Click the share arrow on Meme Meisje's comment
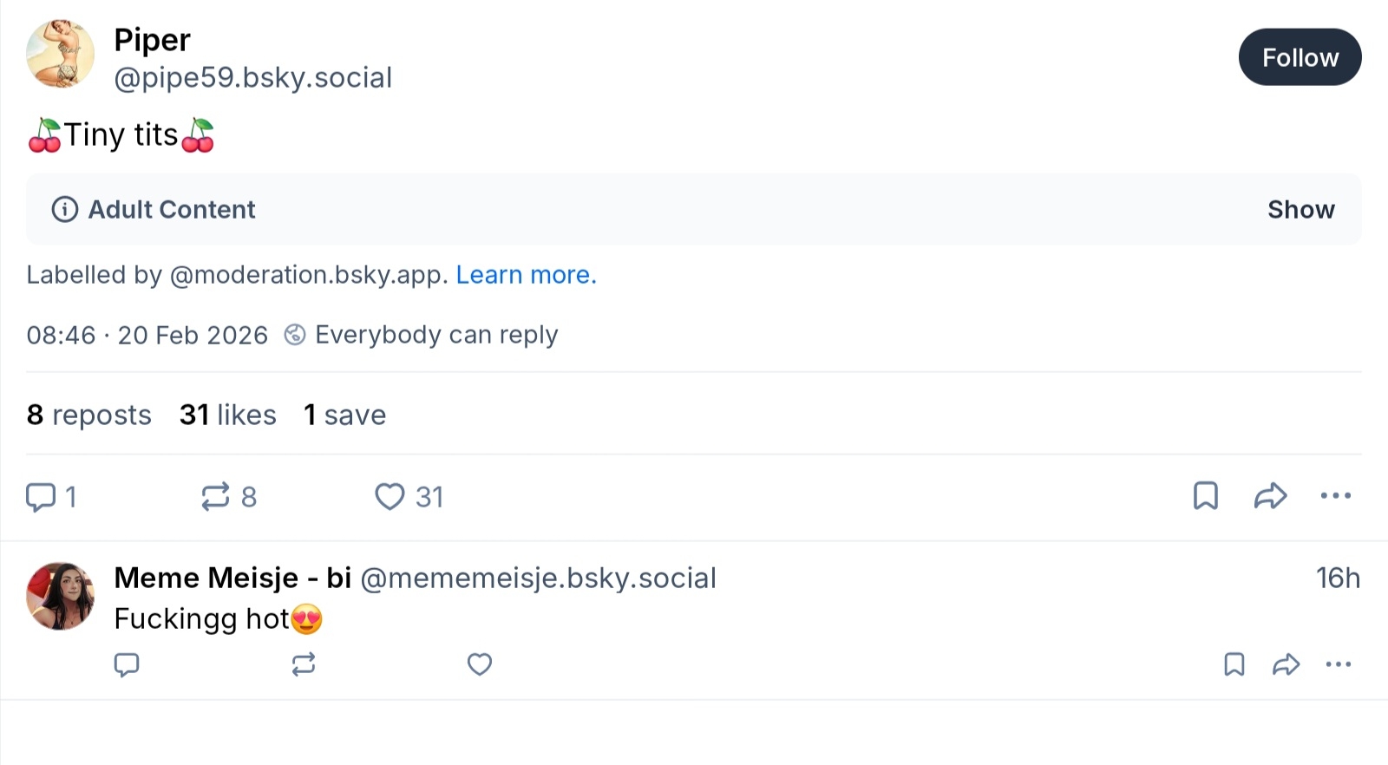The width and height of the screenshot is (1388, 765). 1286,665
